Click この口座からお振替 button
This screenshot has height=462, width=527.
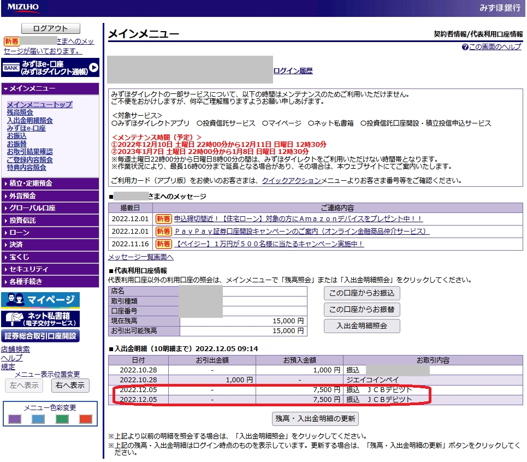362,310
